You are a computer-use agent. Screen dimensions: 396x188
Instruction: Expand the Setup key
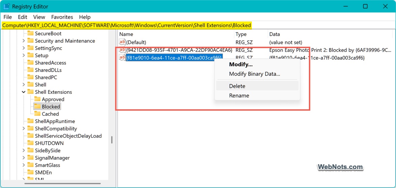click(24, 55)
